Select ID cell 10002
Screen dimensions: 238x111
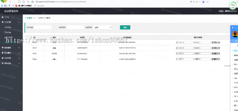34,59
